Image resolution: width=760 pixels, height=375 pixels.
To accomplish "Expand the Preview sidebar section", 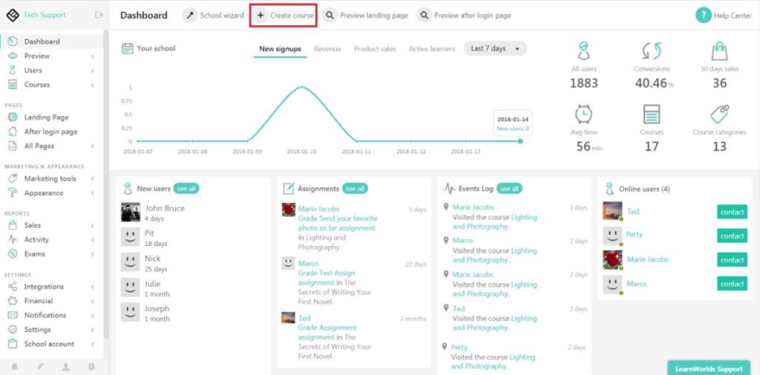I will pyautogui.click(x=92, y=56).
